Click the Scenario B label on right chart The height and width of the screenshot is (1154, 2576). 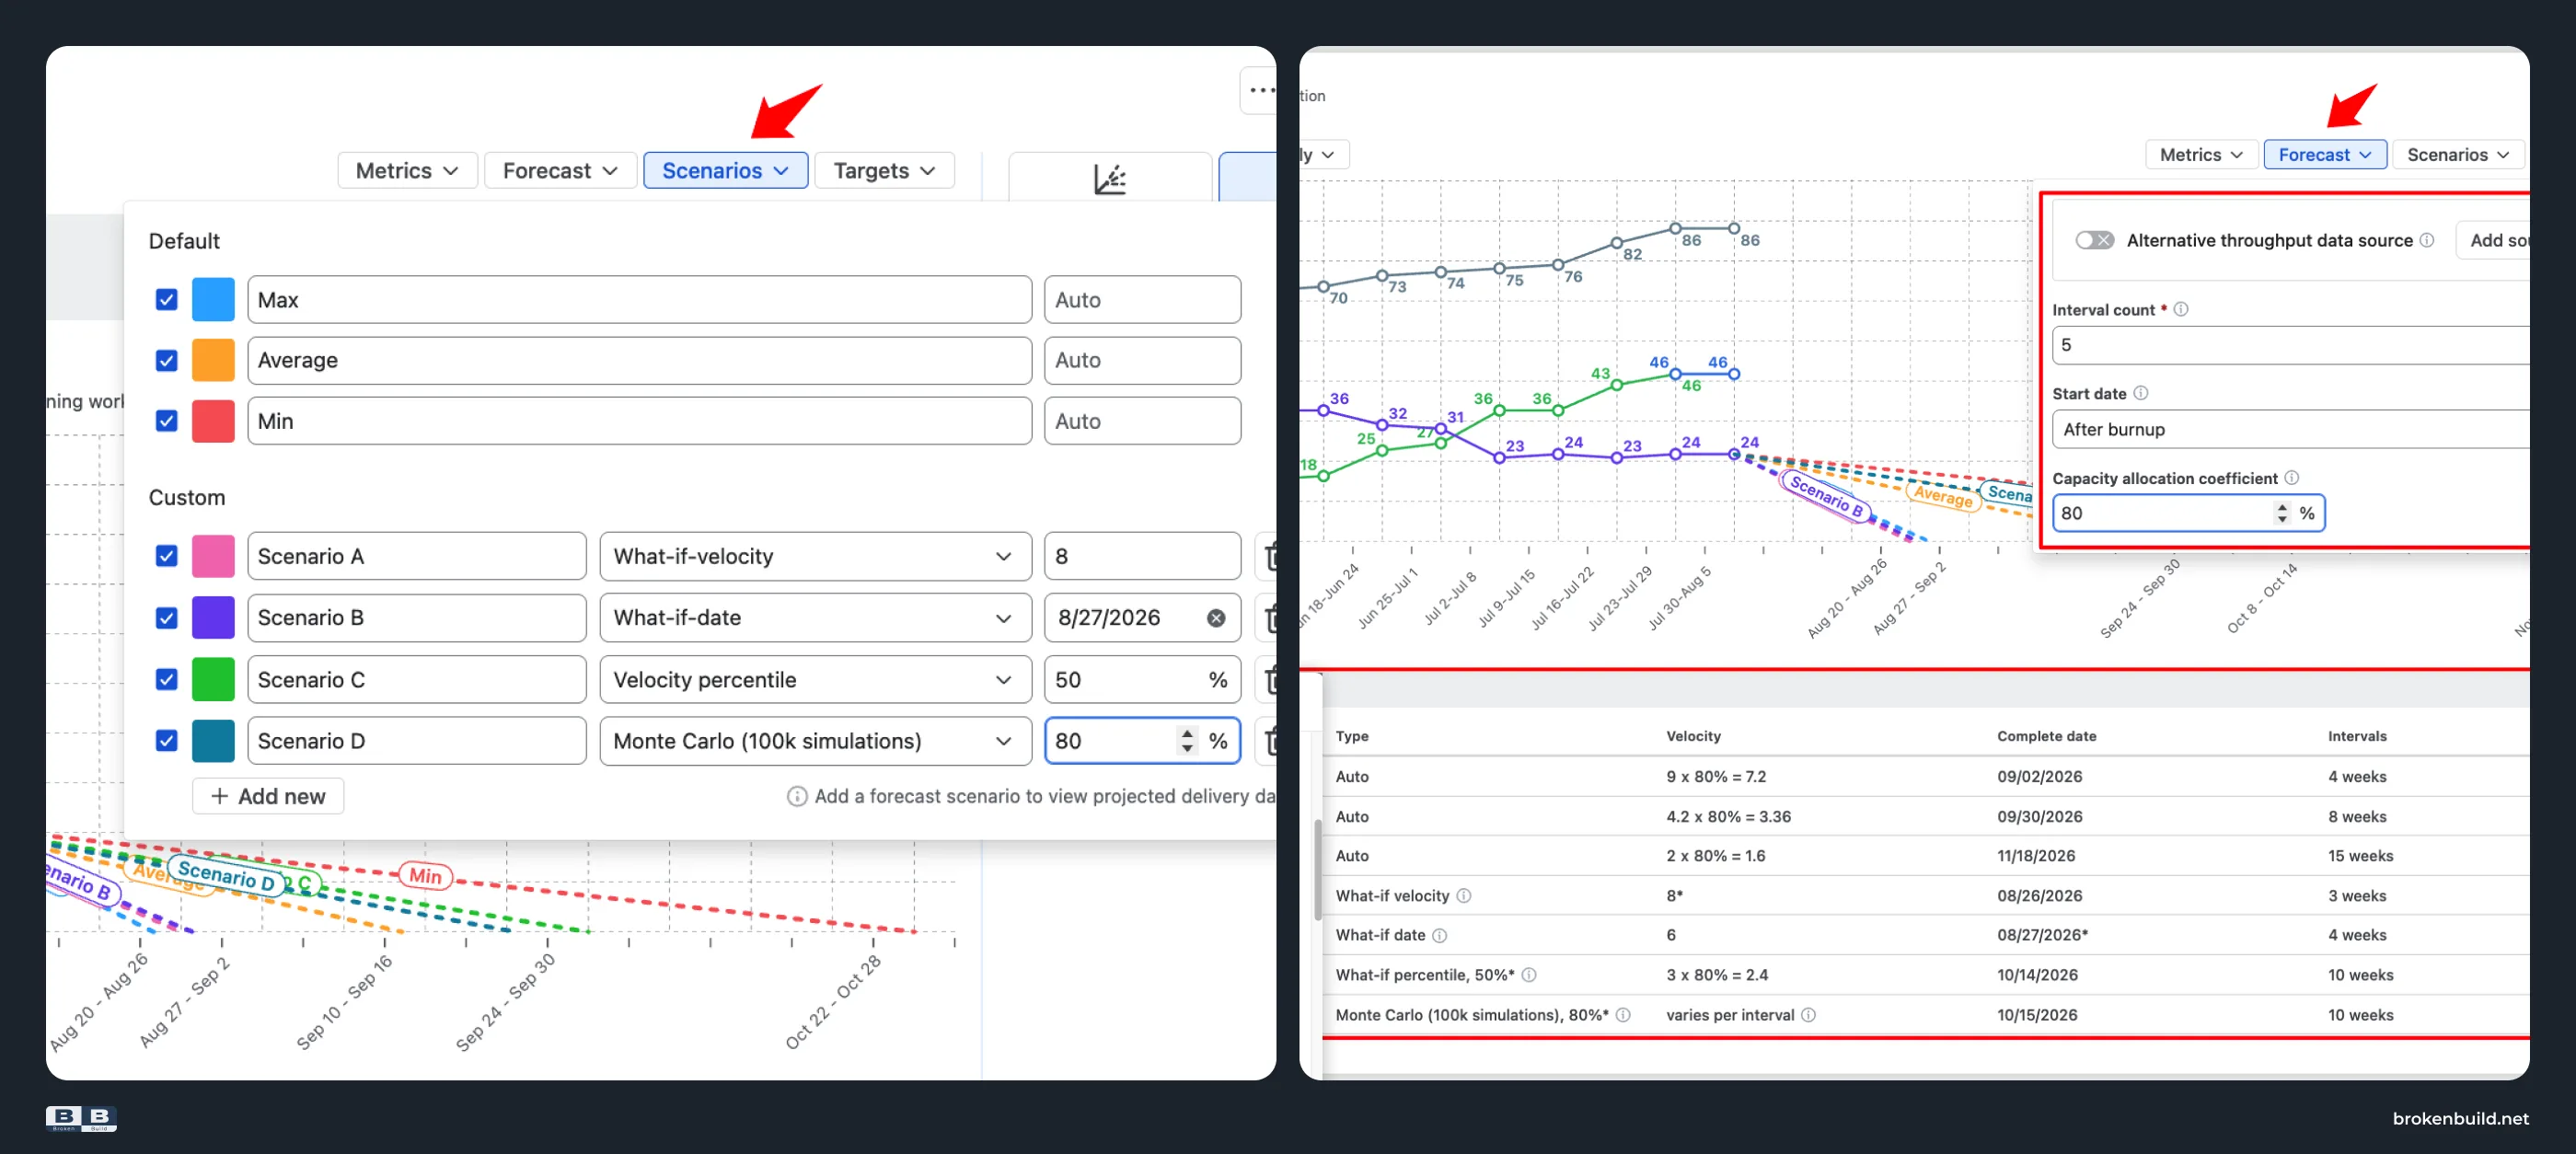[x=1826, y=495]
